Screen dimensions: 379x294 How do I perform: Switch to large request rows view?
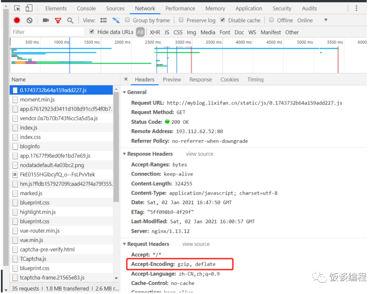click(x=104, y=20)
